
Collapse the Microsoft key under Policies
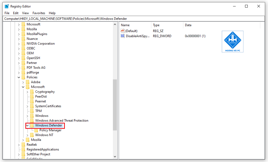pyautogui.click(x=23, y=87)
